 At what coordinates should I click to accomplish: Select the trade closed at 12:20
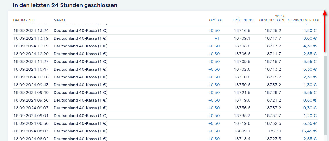pos(80,54)
